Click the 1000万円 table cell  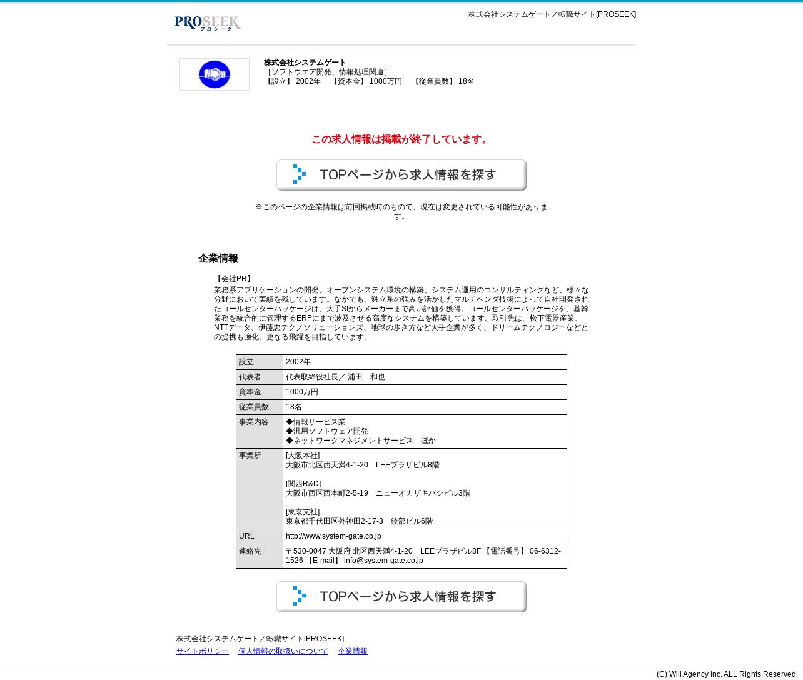click(425, 392)
